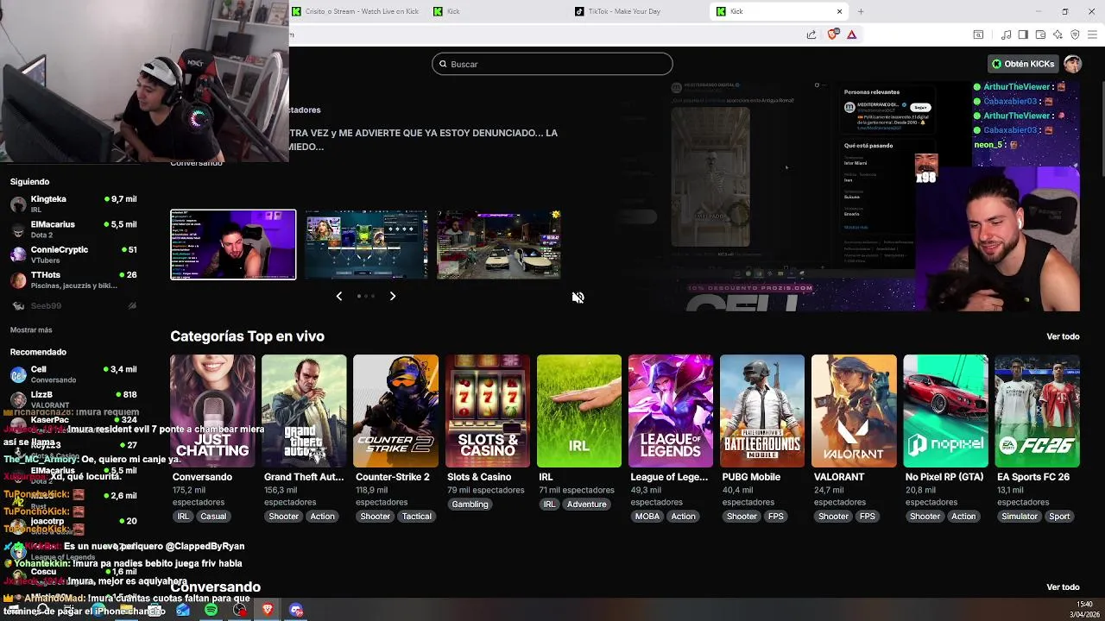1105x621 pixels.
Task: Click the Buscar search field
Action: coord(552,64)
